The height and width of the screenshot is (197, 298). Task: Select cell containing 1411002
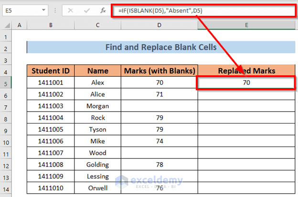(x=51, y=94)
